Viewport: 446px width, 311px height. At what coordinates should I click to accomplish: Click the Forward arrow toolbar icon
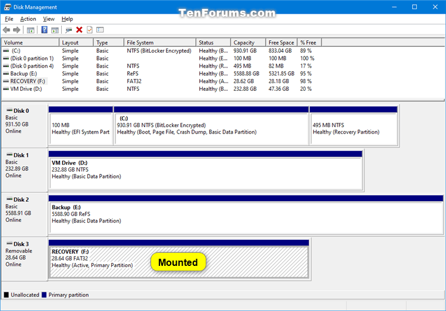[x=17, y=30]
